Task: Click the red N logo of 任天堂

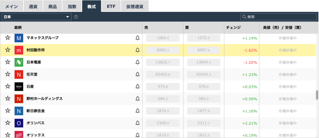Action: point(19,75)
